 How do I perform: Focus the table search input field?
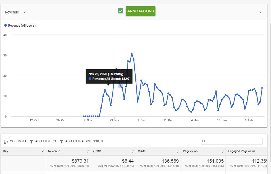click(232, 141)
